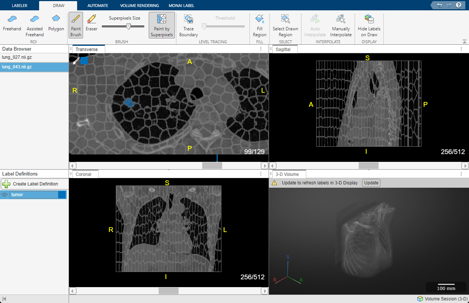This screenshot has height=303, width=469.
Task: Select the Trace Boundary tool
Action: pos(188,25)
